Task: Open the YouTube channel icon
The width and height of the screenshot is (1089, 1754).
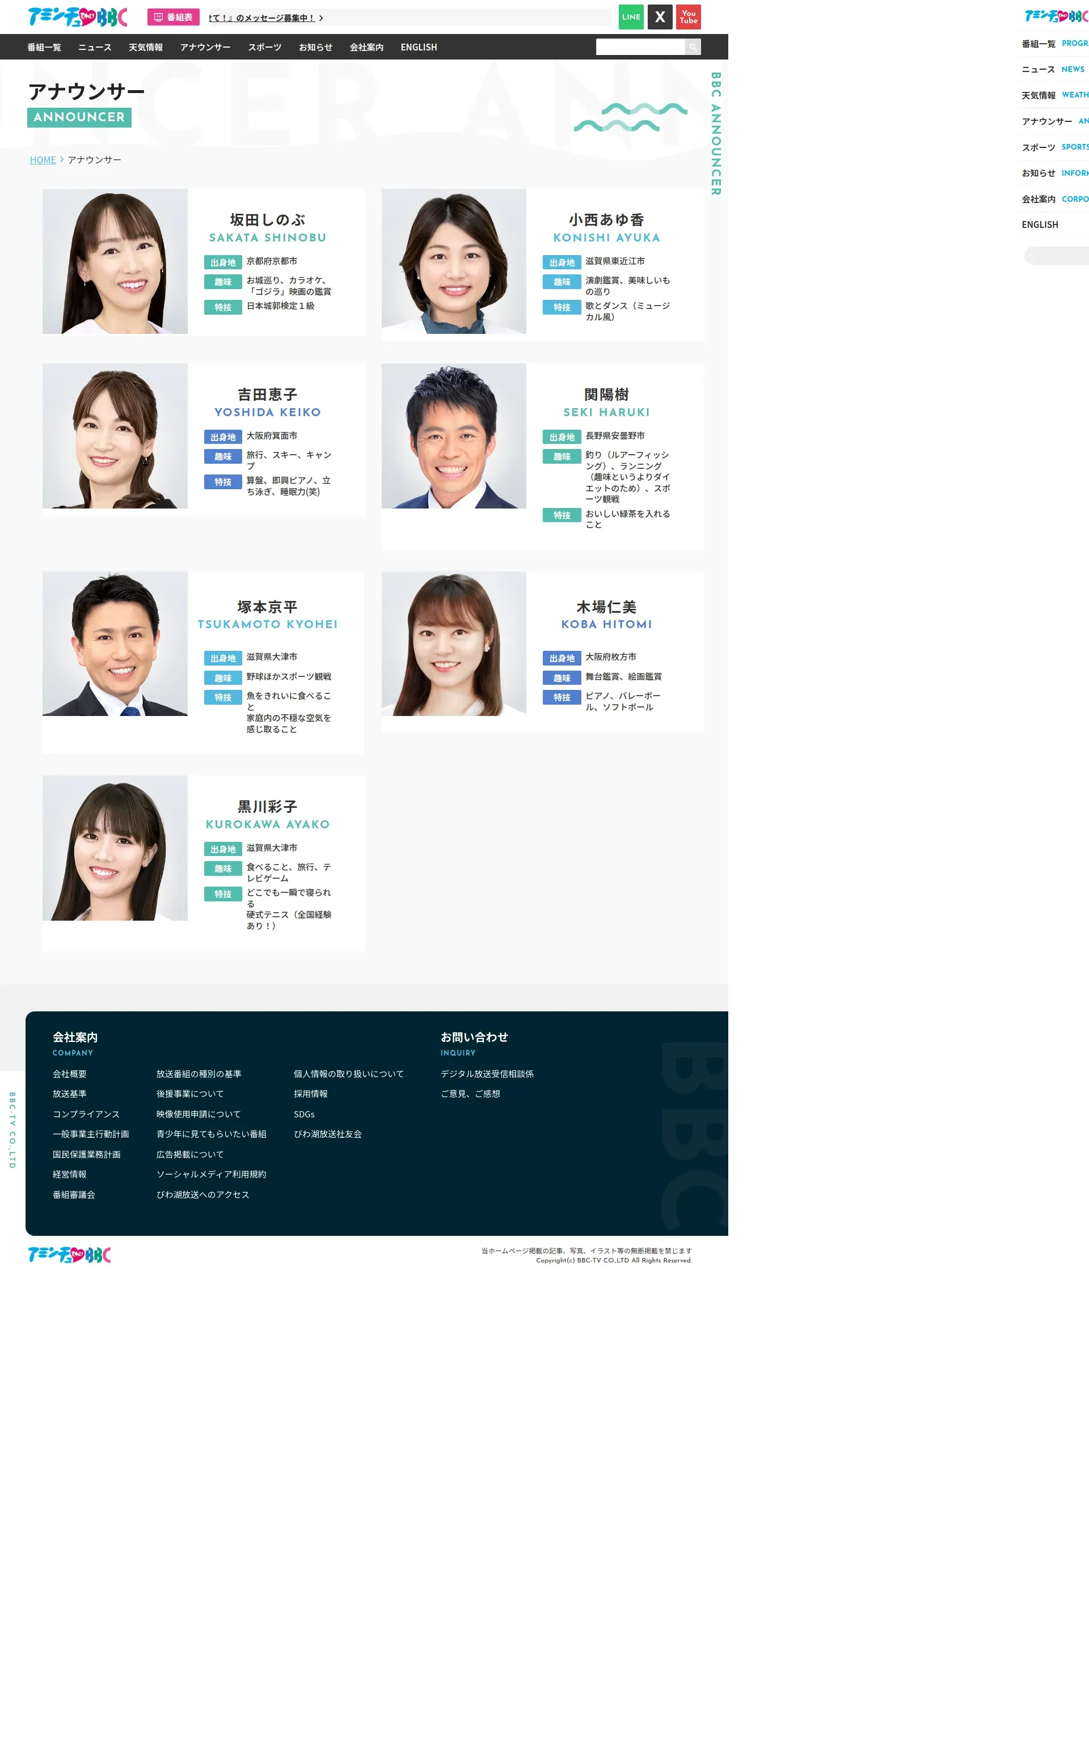Action: [688, 16]
